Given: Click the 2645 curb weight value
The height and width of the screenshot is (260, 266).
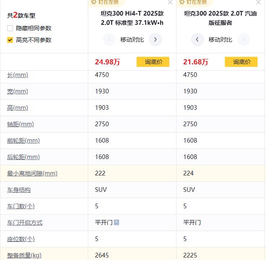Looking at the screenshot, I should [x=102, y=255].
